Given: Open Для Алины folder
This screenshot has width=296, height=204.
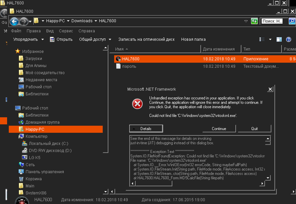Looking at the screenshot, I should coord(33,66).
